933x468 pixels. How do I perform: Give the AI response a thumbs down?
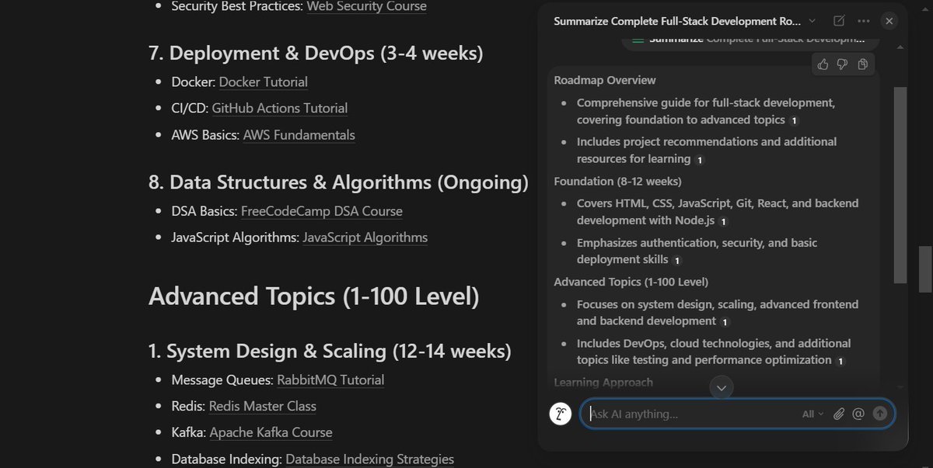pyautogui.click(x=842, y=64)
